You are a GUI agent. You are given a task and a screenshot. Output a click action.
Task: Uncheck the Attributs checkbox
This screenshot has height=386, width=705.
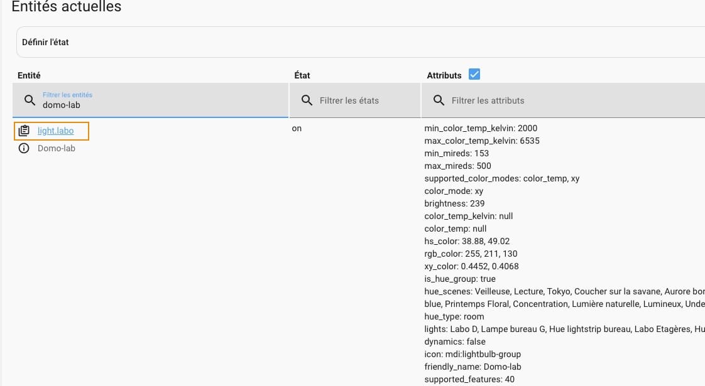(474, 74)
